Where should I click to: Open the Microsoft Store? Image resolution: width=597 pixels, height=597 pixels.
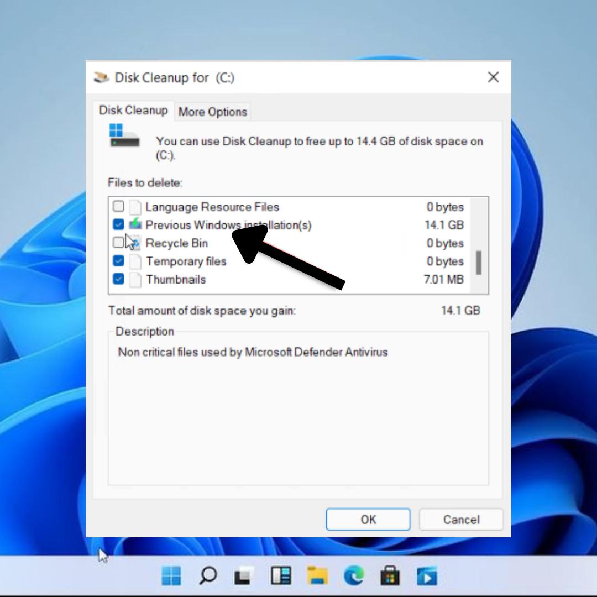[x=390, y=576]
